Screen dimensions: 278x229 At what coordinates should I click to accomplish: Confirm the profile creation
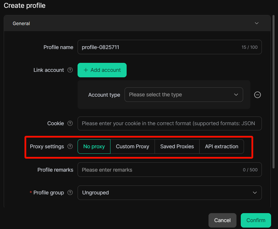coord(256,220)
